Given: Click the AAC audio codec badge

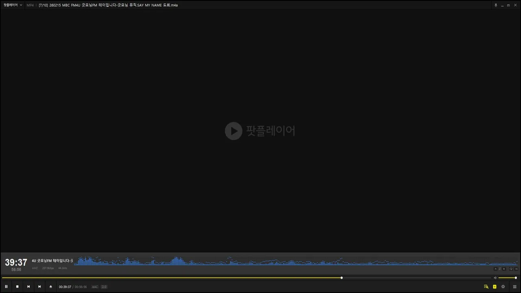Looking at the screenshot, I should (95, 287).
